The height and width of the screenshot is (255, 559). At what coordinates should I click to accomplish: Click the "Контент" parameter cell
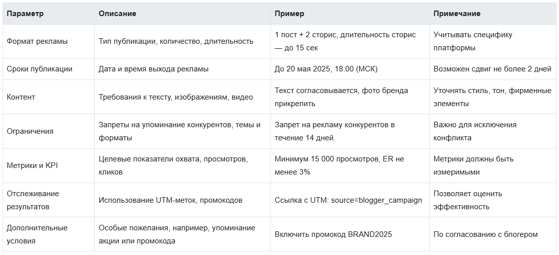pos(21,97)
